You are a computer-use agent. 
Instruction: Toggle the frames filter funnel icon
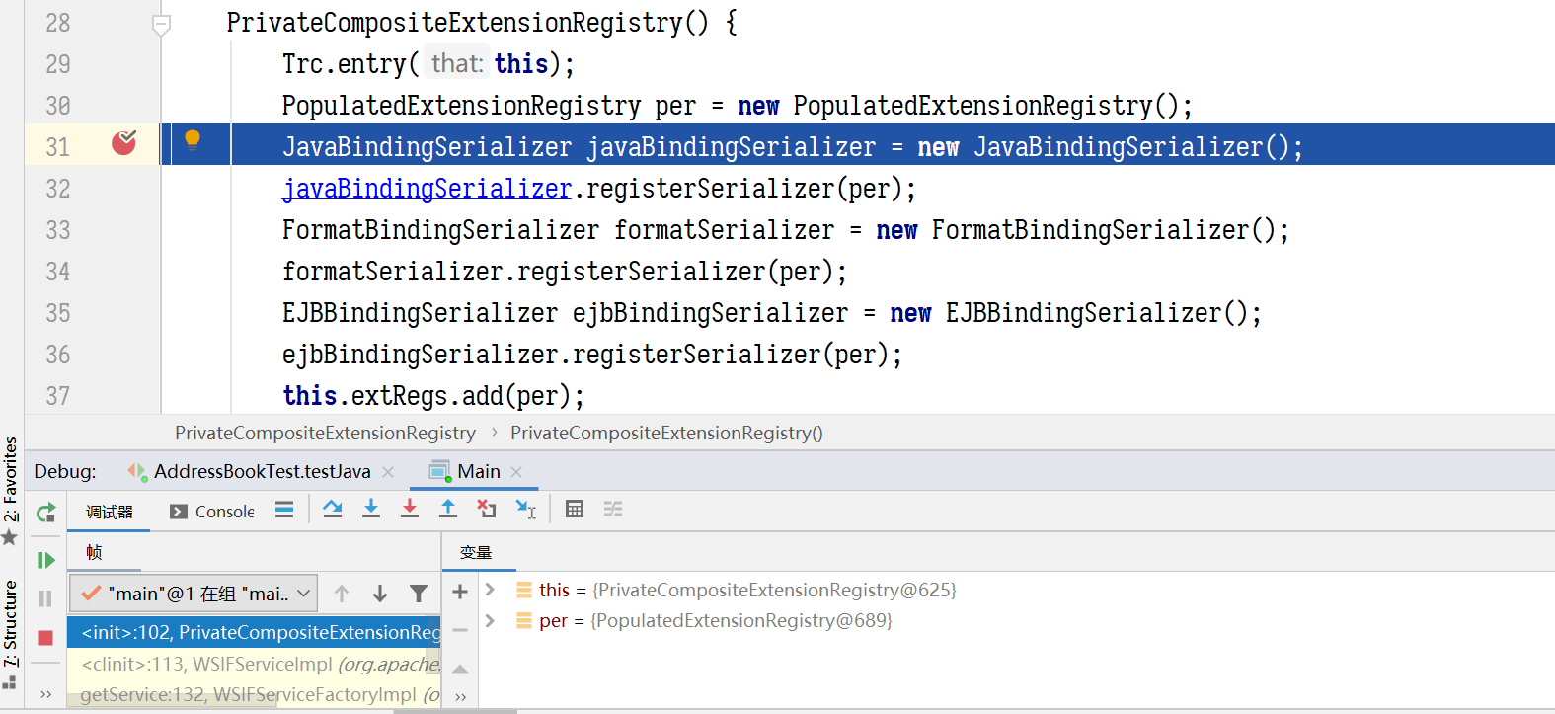[419, 594]
